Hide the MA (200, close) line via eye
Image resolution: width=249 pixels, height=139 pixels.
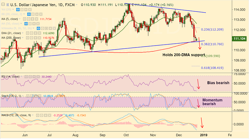coord(28,38)
